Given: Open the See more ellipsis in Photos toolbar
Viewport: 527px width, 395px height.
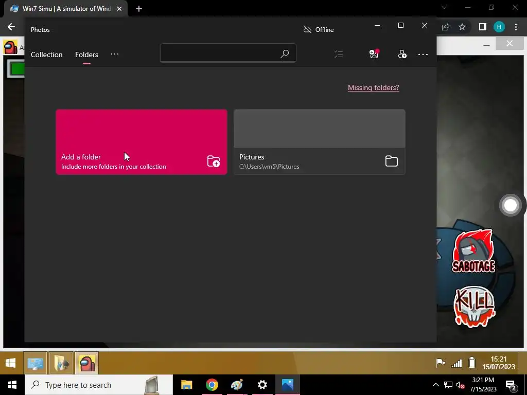Looking at the screenshot, I should click(423, 55).
